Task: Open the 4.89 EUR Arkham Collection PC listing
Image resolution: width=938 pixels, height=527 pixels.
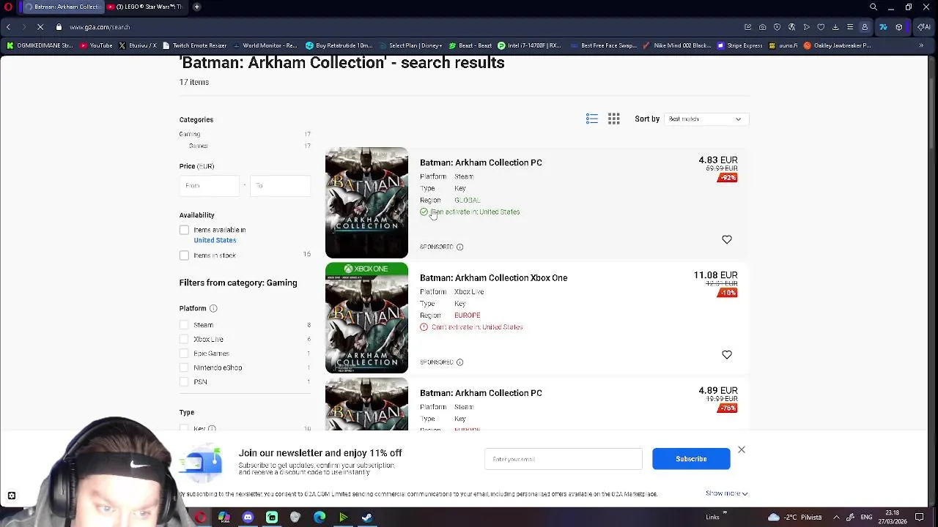Action: pos(481,393)
